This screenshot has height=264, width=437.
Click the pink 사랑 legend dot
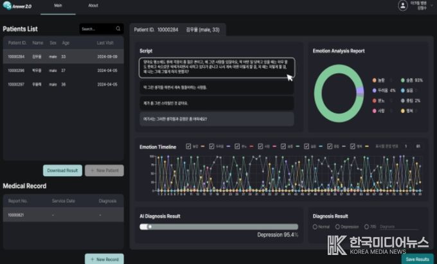click(374, 111)
